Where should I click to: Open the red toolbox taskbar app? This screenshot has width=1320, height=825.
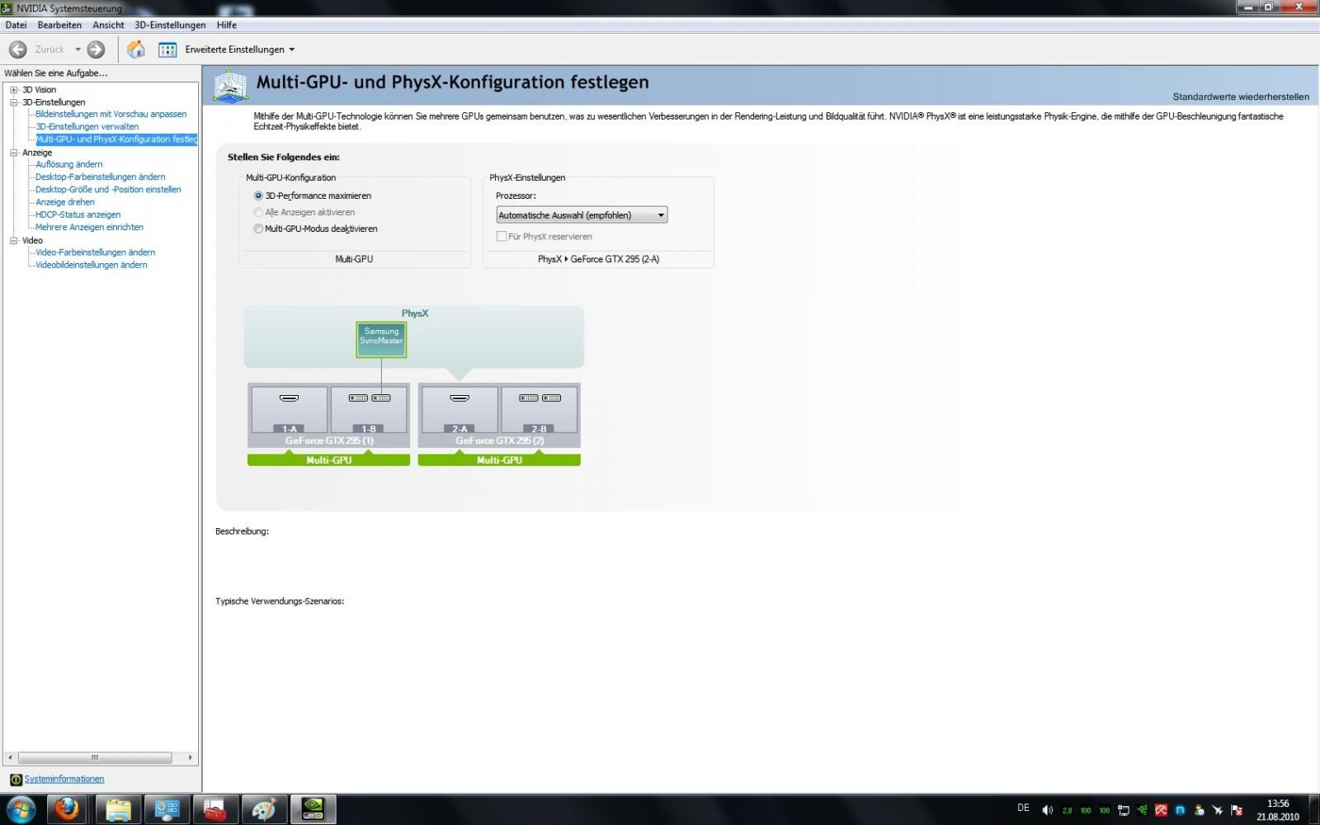215,809
